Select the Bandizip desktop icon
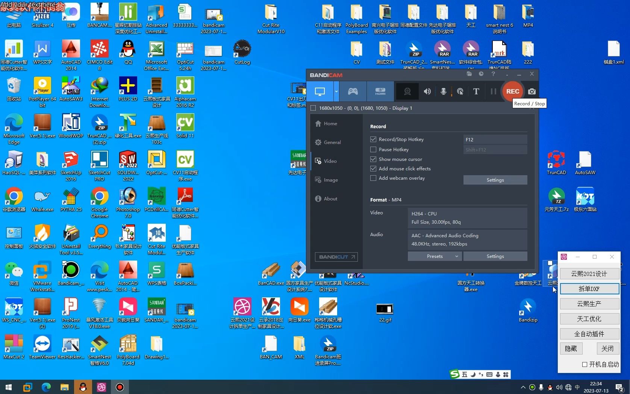This screenshot has height=394, width=630. click(x=528, y=310)
